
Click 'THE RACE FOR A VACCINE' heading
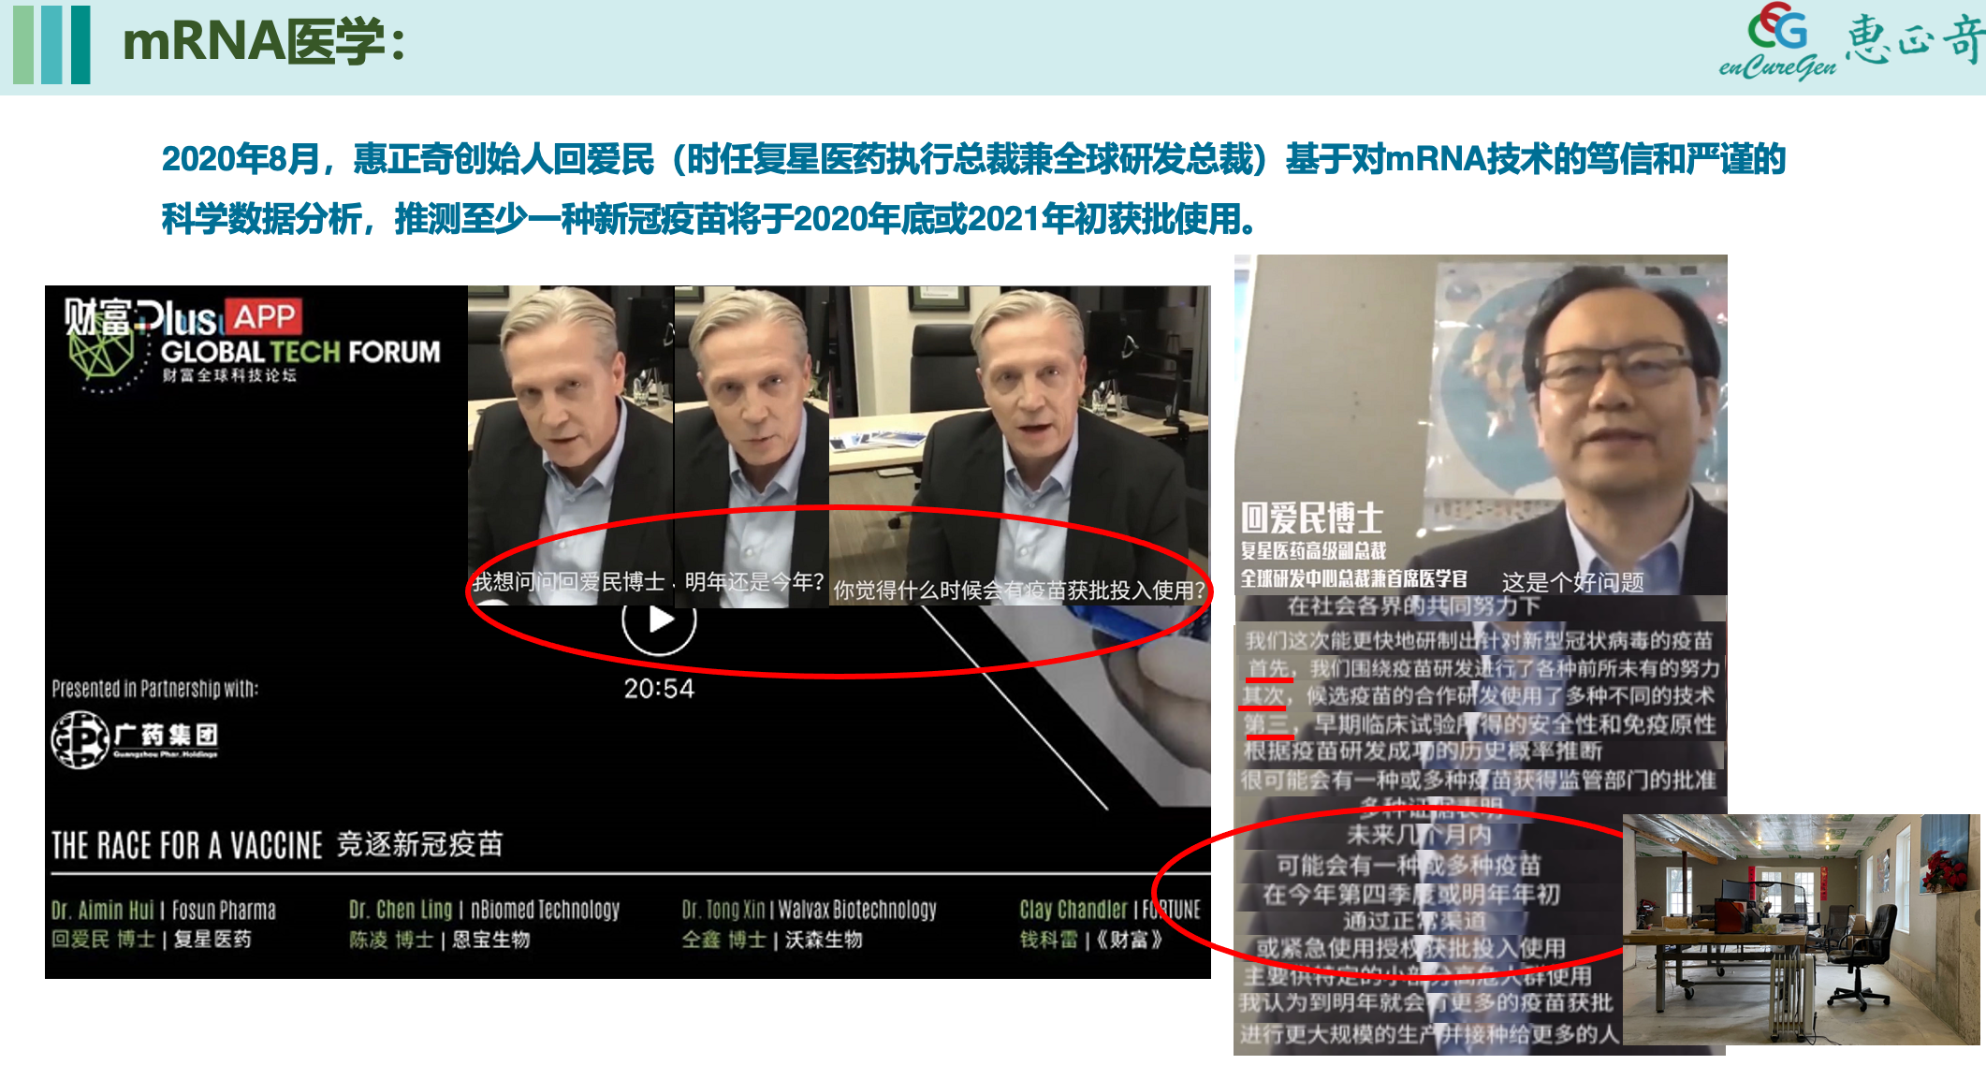[186, 845]
